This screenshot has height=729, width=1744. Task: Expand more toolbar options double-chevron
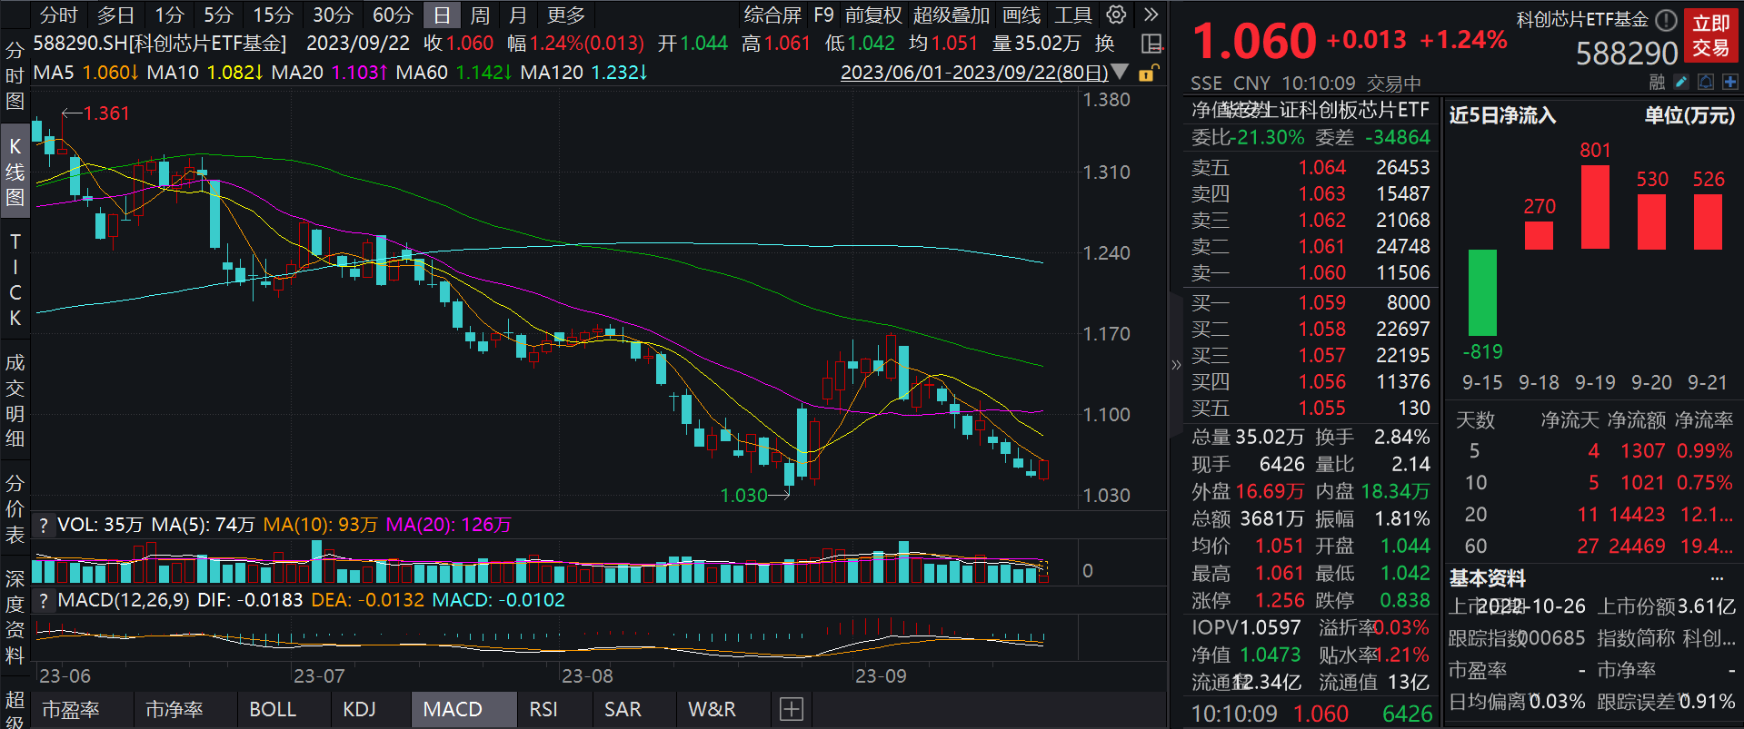point(1151,15)
